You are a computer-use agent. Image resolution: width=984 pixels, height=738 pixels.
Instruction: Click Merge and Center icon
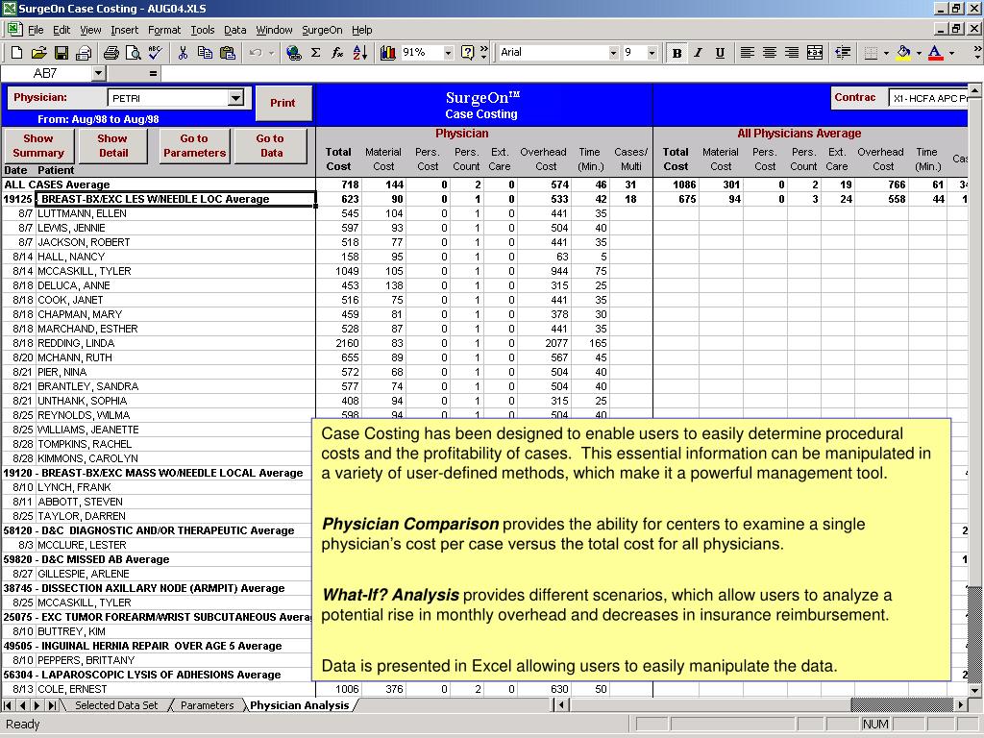coord(815,53)
